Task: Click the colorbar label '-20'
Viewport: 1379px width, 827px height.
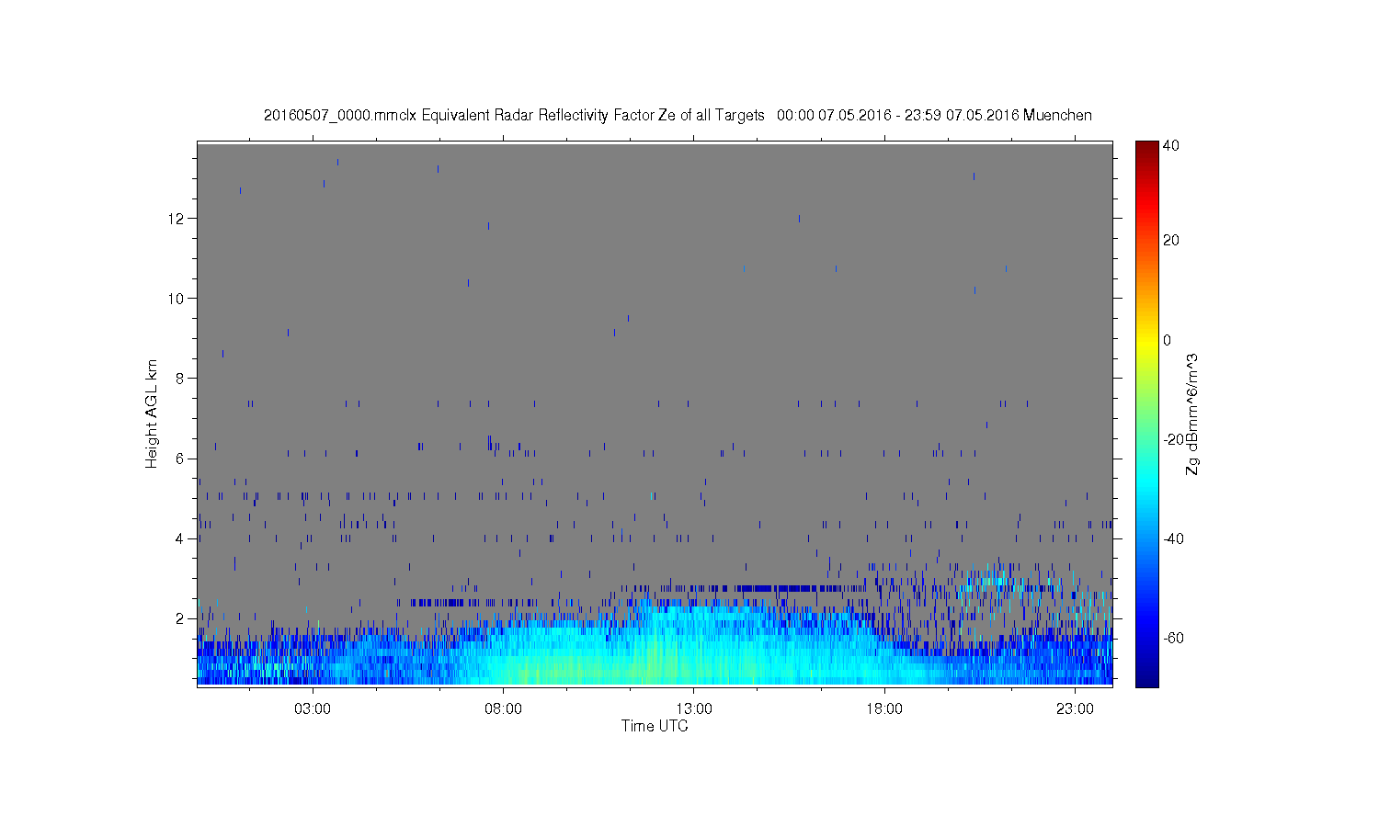Action: point(1173,439)
